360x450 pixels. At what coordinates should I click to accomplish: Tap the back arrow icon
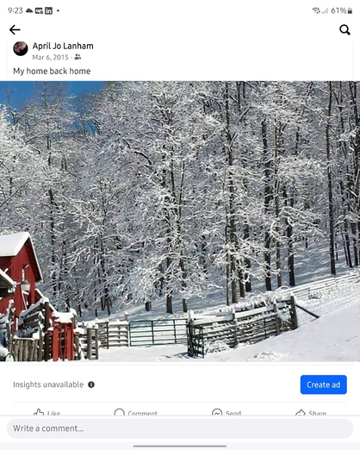(15, 29)
